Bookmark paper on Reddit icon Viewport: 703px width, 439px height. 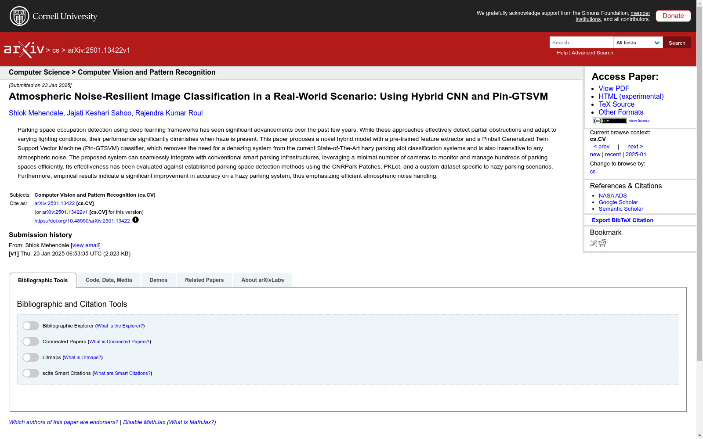coord(602,243)
